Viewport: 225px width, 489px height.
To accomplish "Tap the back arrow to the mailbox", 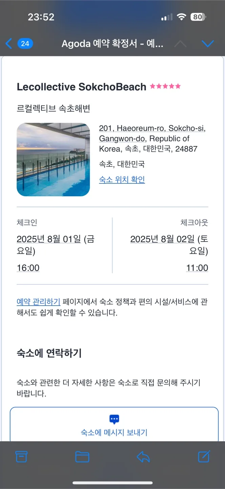I will tap(9, 43).
